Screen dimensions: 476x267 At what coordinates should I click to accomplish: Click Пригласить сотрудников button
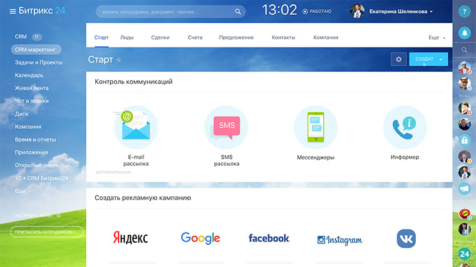point(46,232)
